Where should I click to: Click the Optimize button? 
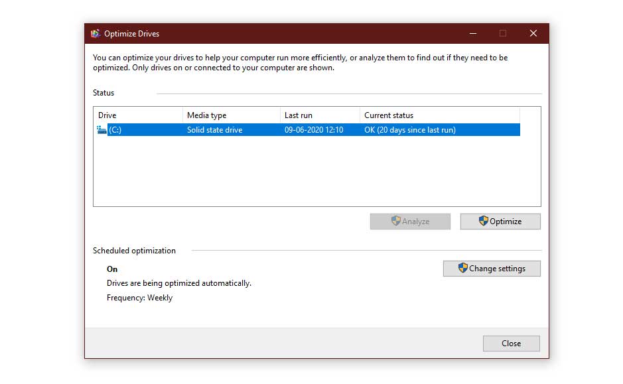pos(500,222)
